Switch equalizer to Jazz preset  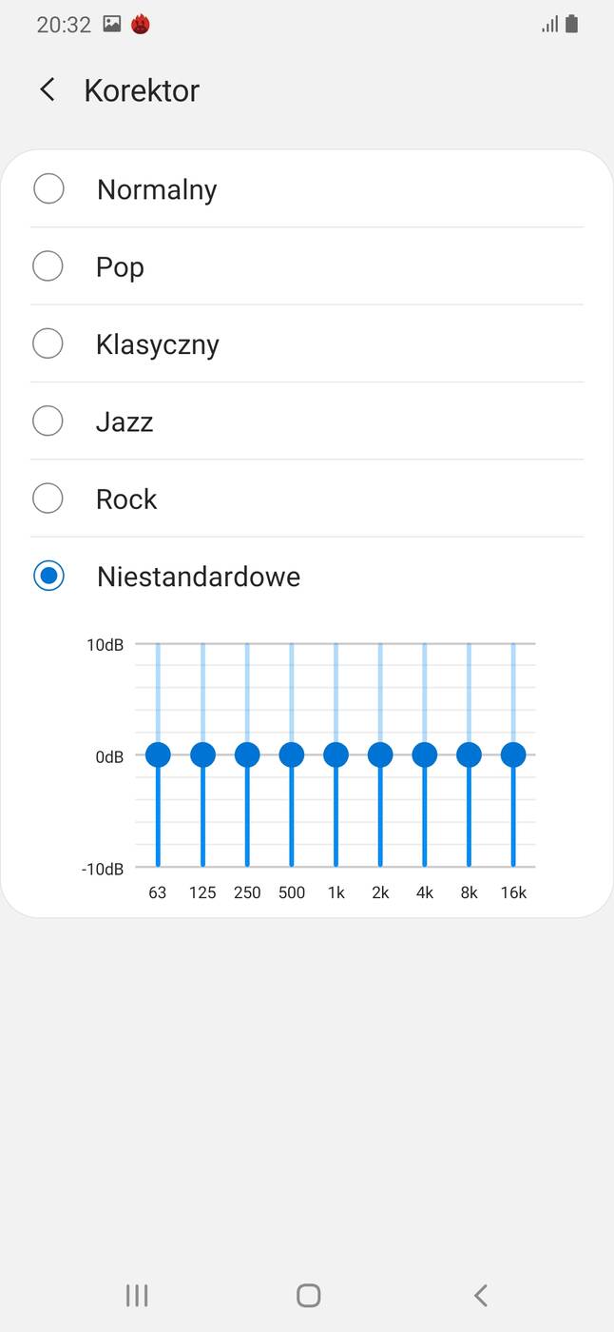[48, 421]
